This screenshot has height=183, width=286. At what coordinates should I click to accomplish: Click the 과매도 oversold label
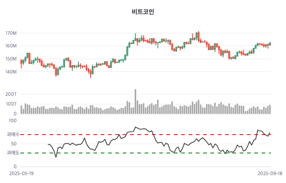13,153
